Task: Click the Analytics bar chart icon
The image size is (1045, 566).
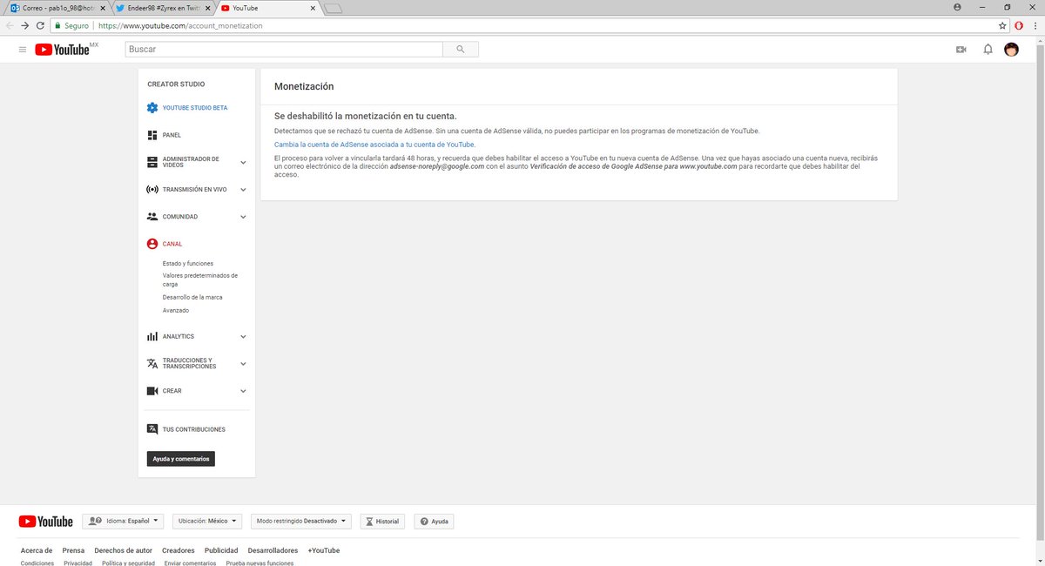Action: click(x=152, y=336)
